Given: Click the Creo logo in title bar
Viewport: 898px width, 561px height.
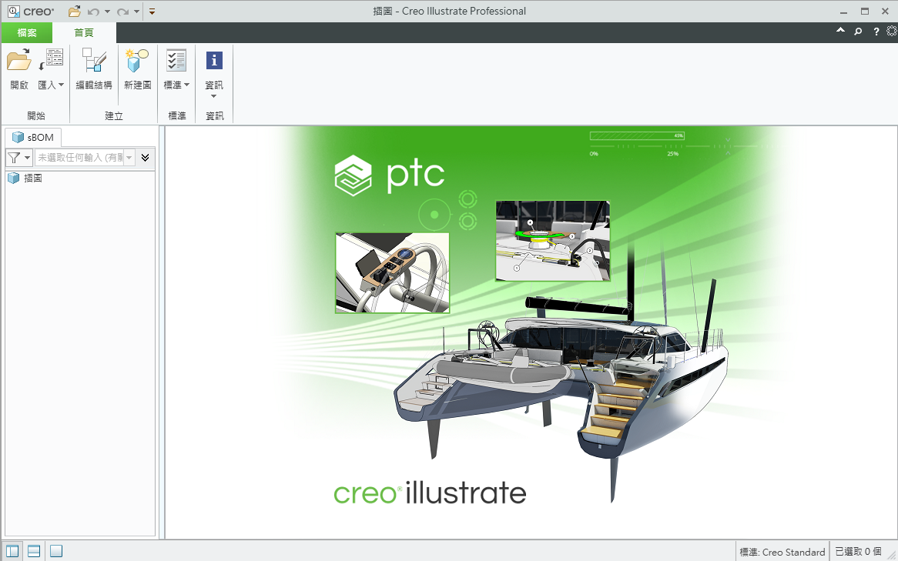Looking at the screenshot, I should click(x=31, y=11).
